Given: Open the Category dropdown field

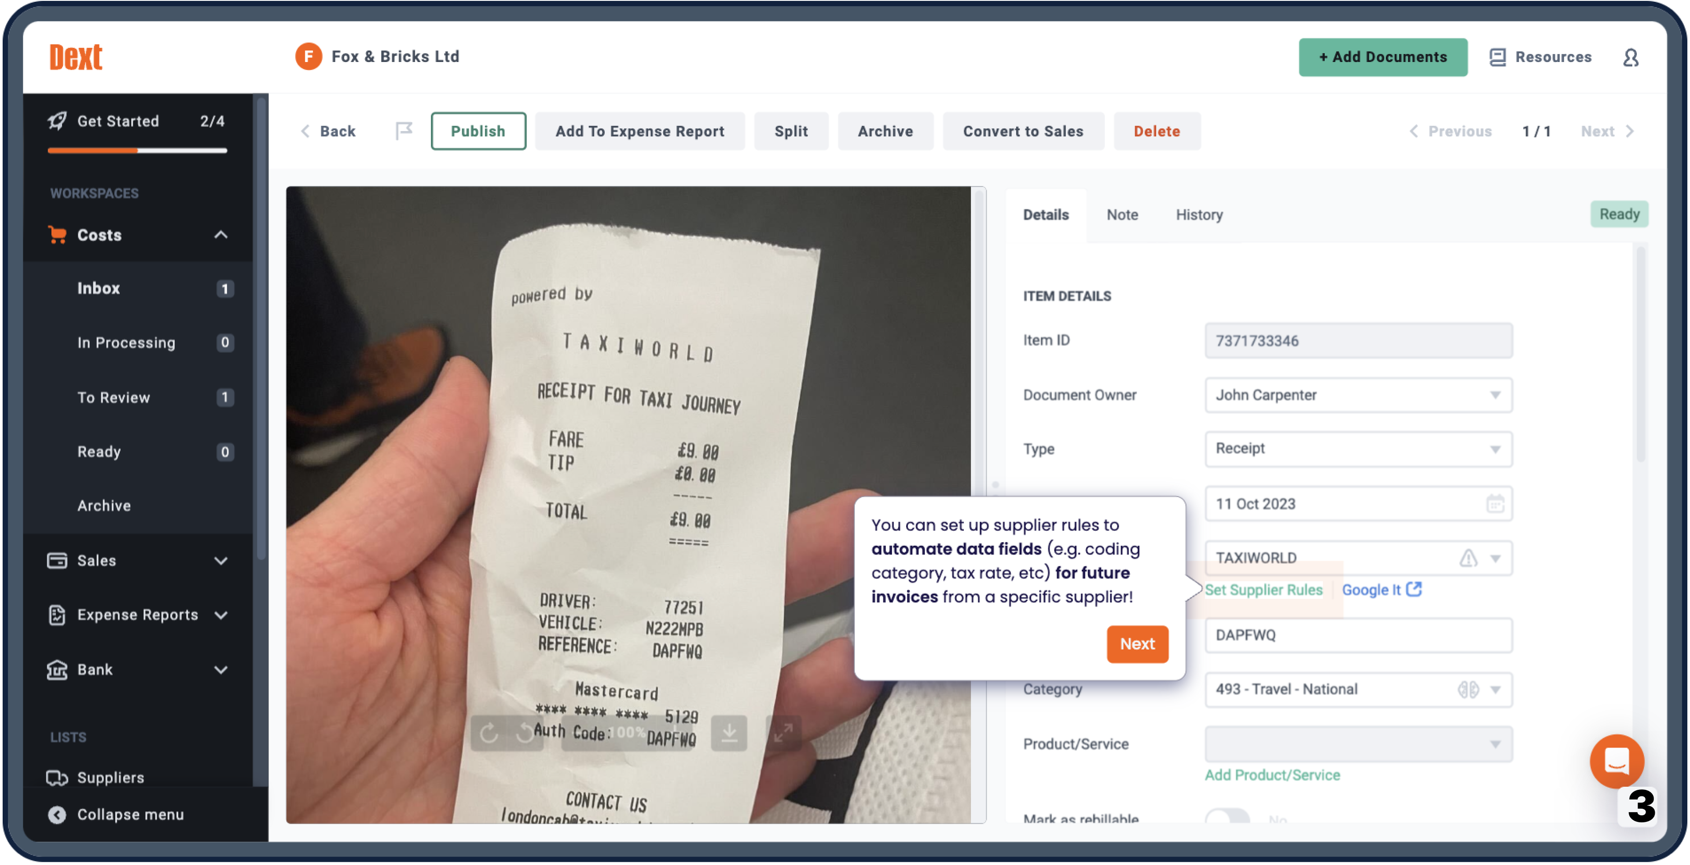Looking at the screenshot, I should point(1498,689).
